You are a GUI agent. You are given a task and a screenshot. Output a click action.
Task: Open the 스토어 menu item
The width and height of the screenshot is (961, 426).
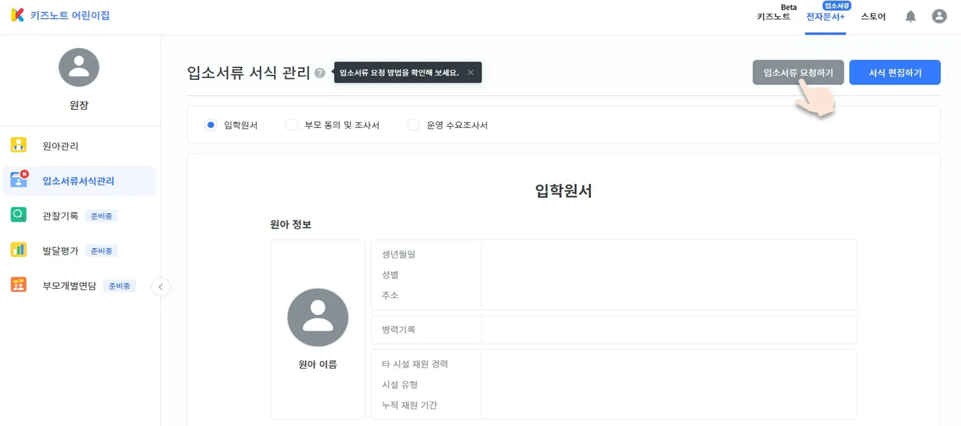point(873,16)
